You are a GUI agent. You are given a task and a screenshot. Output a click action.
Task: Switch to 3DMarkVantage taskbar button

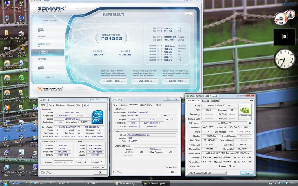pyautogui.click(x=127, y=183)
